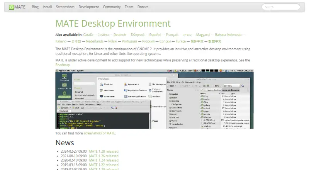Switch language to Español
Screen dimensions: 309x170
coord(155,35)
